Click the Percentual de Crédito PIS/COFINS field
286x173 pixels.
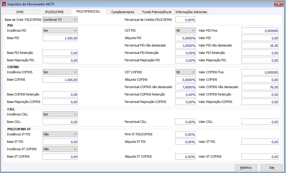click(185, 20)
